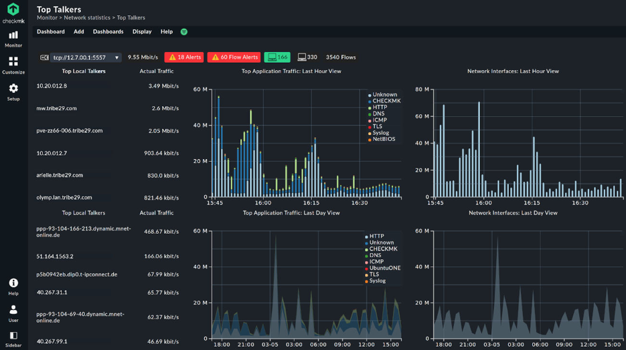Viewport: 626px width, 350px height.
Task: Open the Display menu
Action: point(142,32)
